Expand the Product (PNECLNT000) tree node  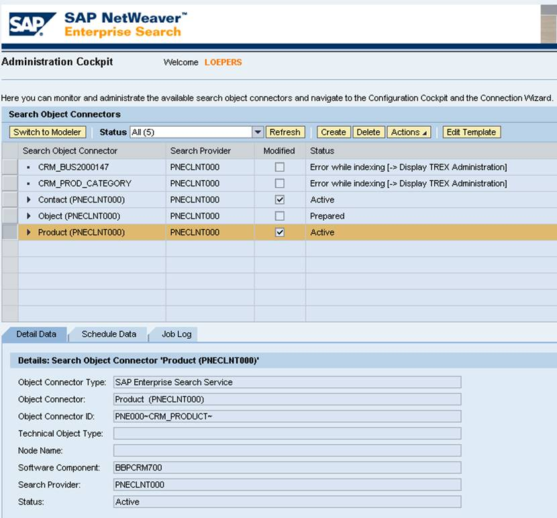(x=29, y=232)
